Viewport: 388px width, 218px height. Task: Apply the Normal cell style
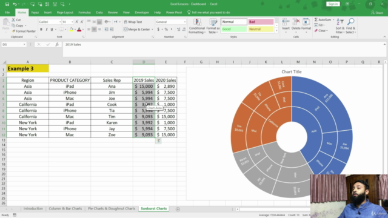click(234, 22)
